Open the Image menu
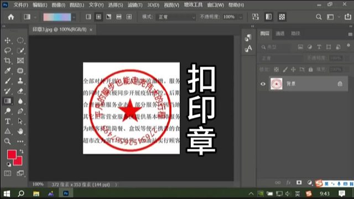Screen dimensions: 354x199 tap(58, 5)
